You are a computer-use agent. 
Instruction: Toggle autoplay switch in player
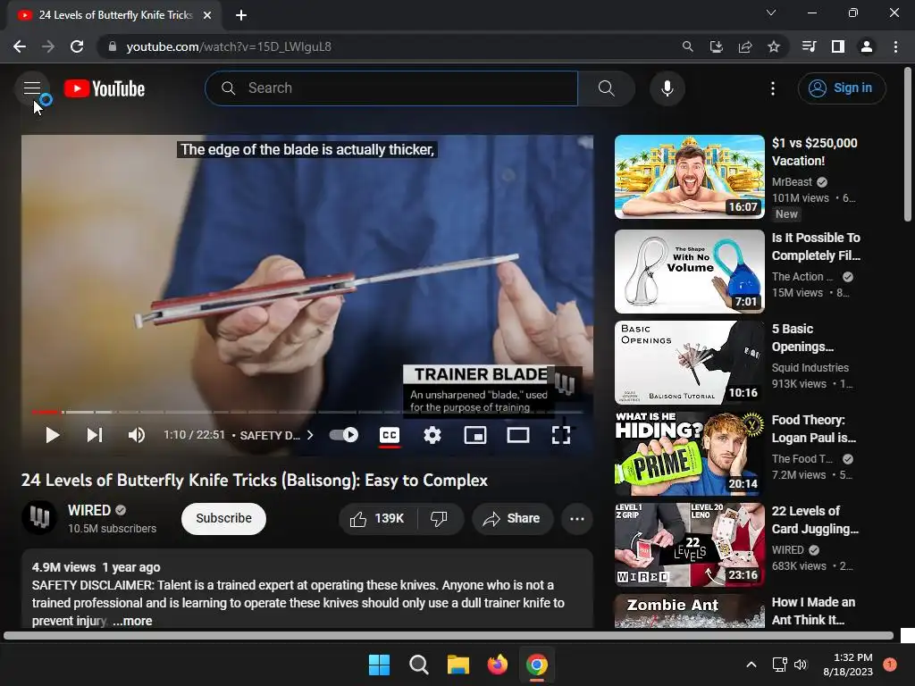click(344, 435)
